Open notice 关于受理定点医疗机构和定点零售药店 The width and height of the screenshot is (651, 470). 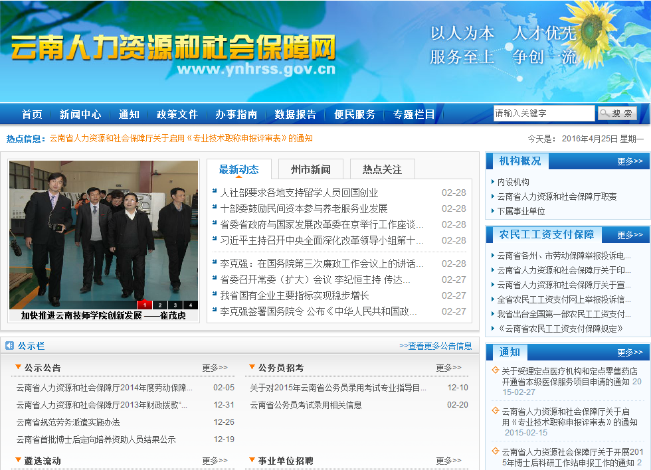(x=570, y=376)
